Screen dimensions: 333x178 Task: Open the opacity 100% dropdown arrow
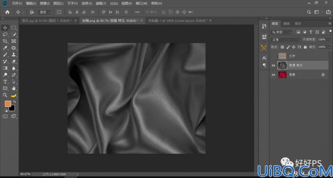(x=329, y=40)
